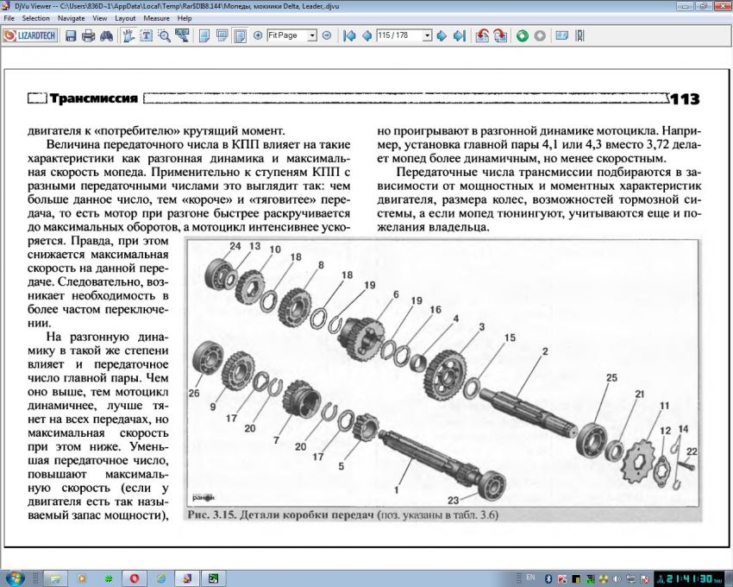Open the page number 115 / 178 dropdown
This screenshot has width=733, height=587.
tap(427, 36)
